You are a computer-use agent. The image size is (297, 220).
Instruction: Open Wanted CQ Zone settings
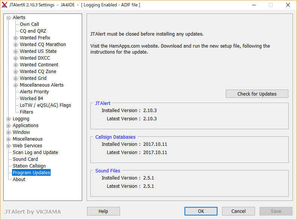tap(38, 71)
